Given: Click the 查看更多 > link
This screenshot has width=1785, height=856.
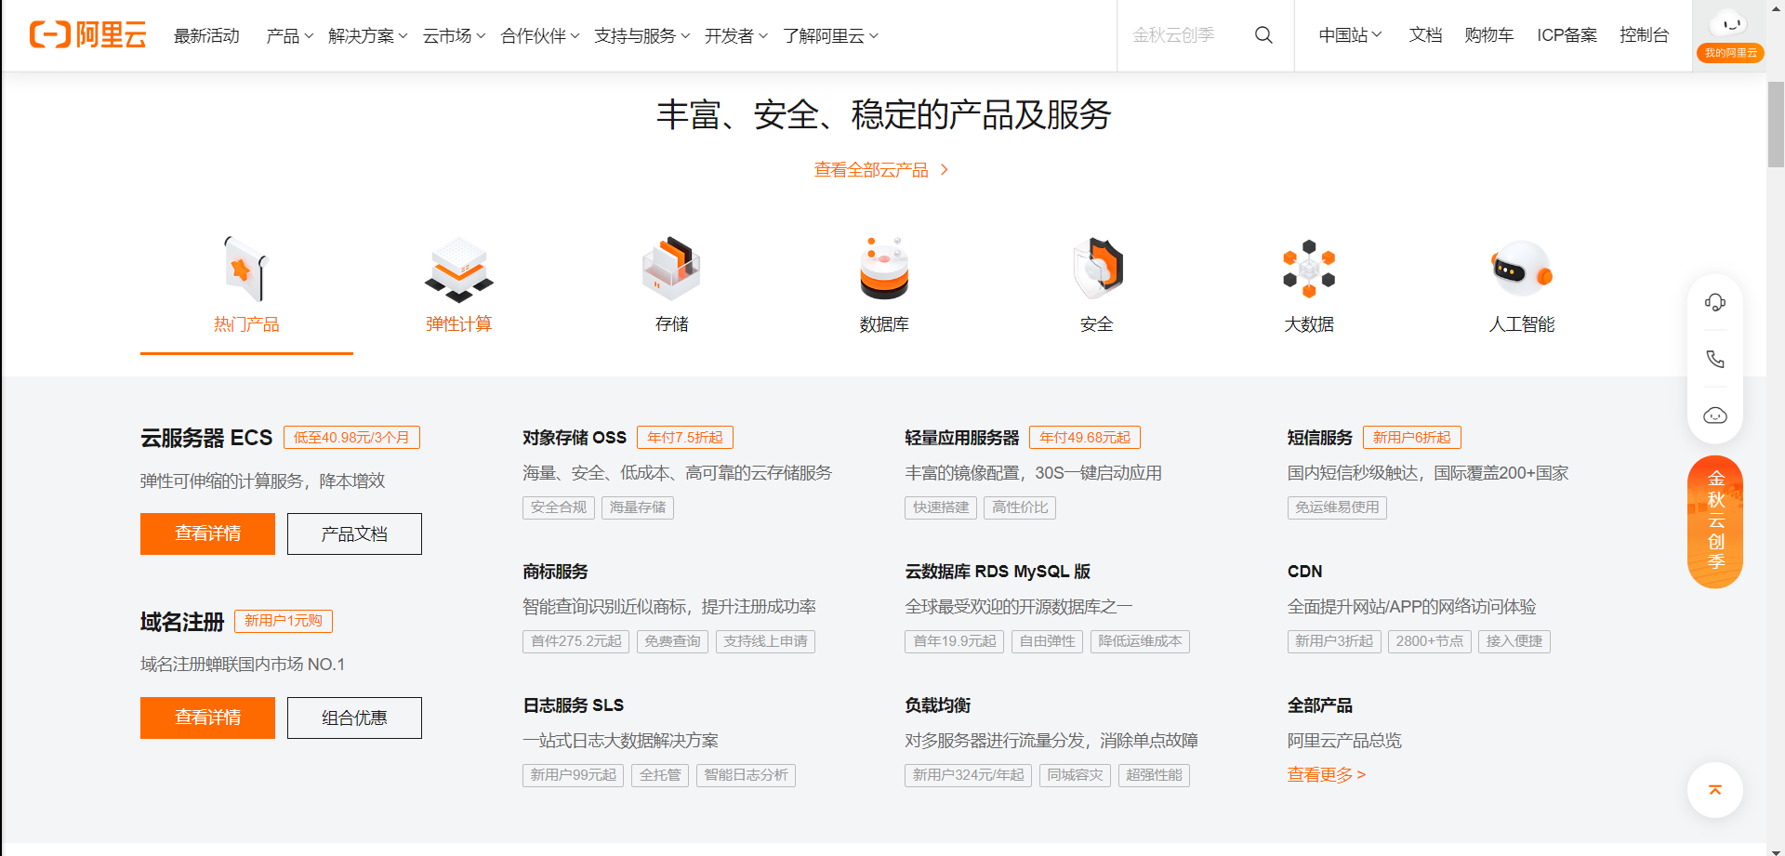Looking at the screenshot, I should coord(1326,774).
